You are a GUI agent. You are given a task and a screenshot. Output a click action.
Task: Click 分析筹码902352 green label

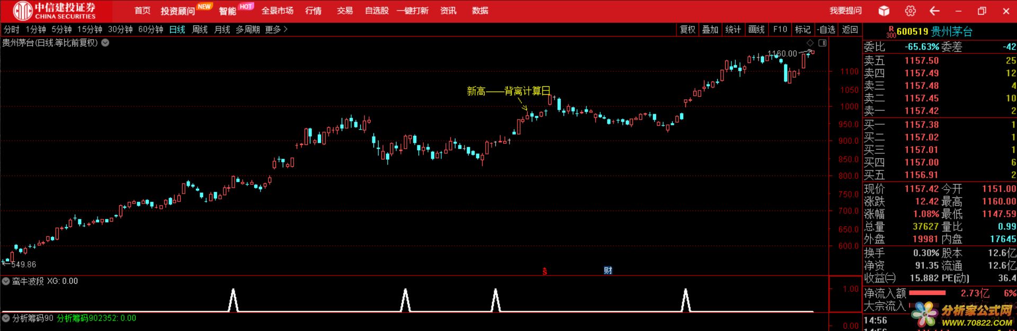(96, 318)
